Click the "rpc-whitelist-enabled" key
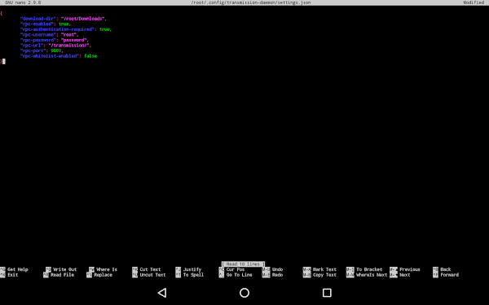Viewport: 489px width, 305px height. [x=50, y=56]
